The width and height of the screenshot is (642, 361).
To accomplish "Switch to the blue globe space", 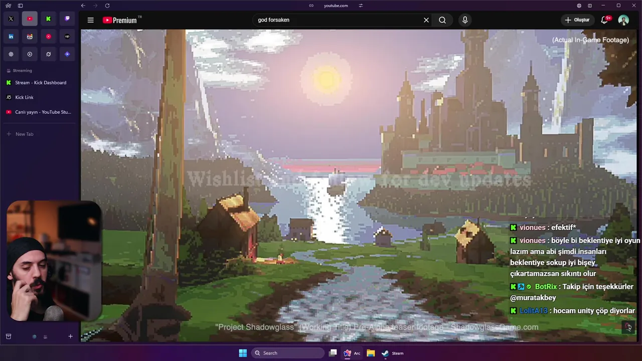I will coord(34,336).
